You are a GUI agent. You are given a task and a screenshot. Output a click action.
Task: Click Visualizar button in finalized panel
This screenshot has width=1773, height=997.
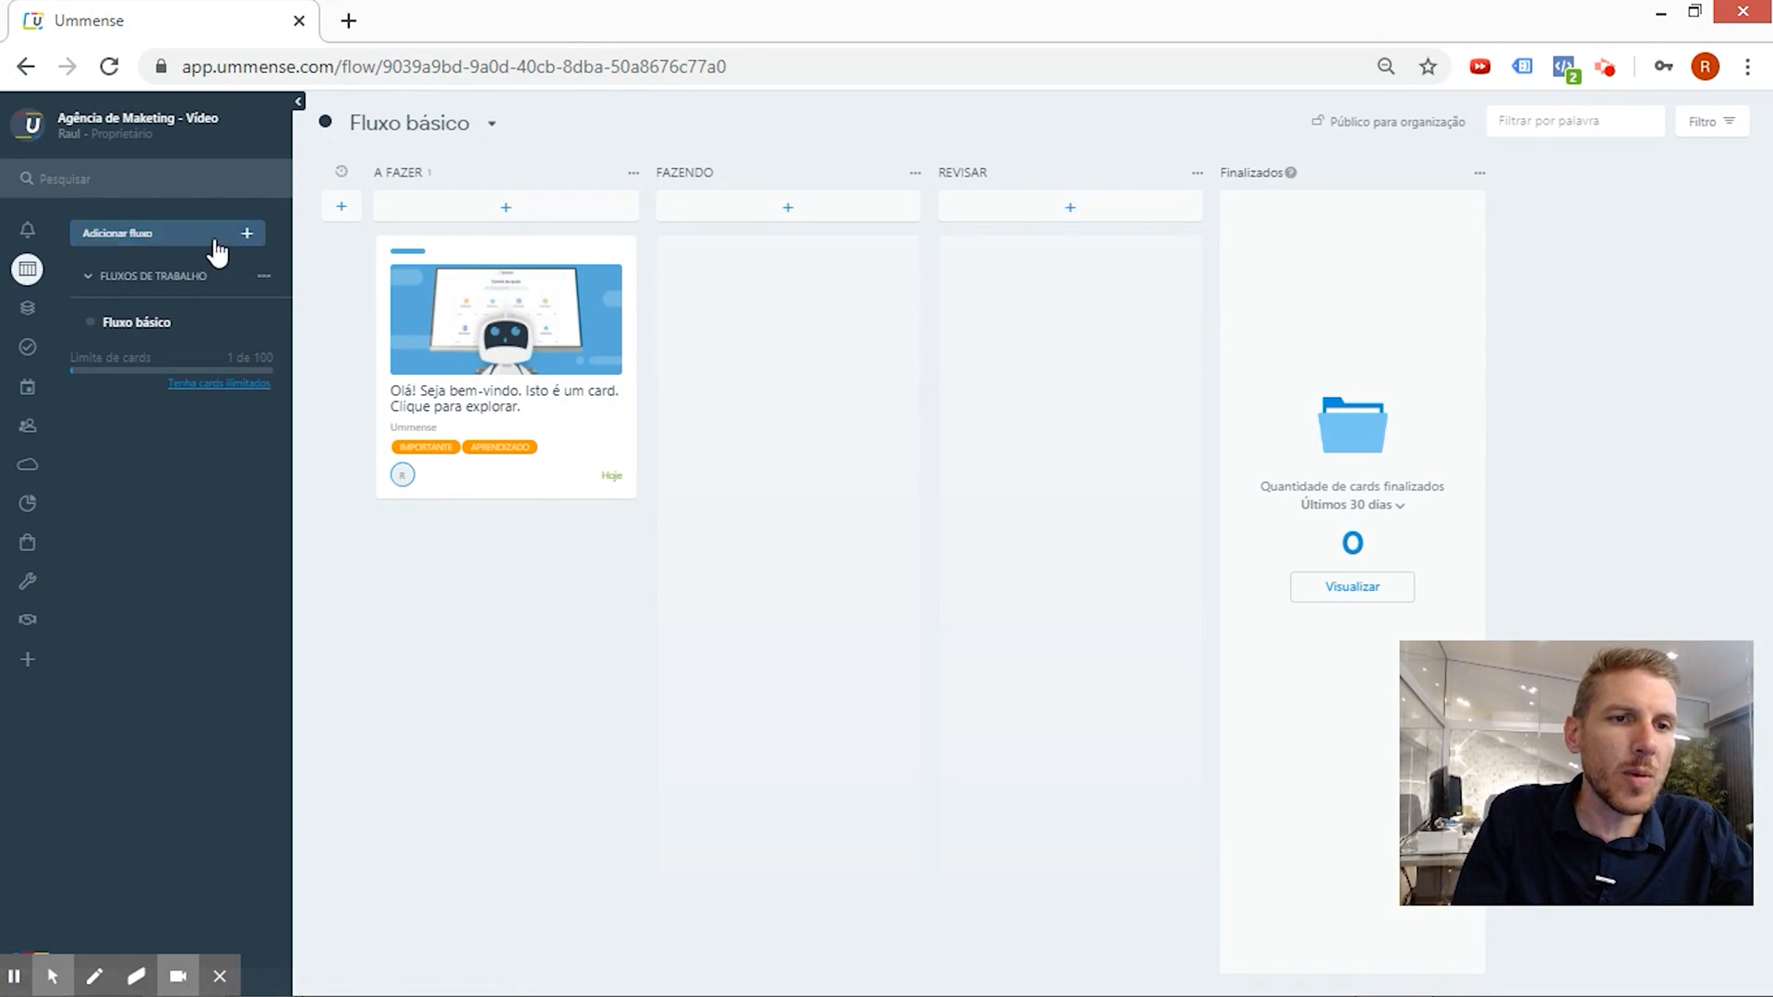pos(1352,585)
